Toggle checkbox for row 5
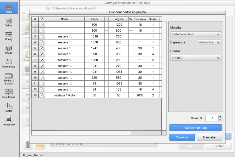This screenshot has height=157, width=235. (x=42, y=48)
